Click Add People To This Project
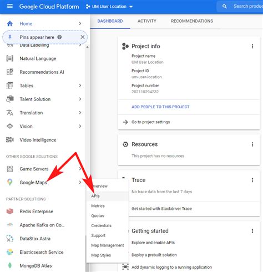This screenshot has width=263, height=272. (160, 107)
